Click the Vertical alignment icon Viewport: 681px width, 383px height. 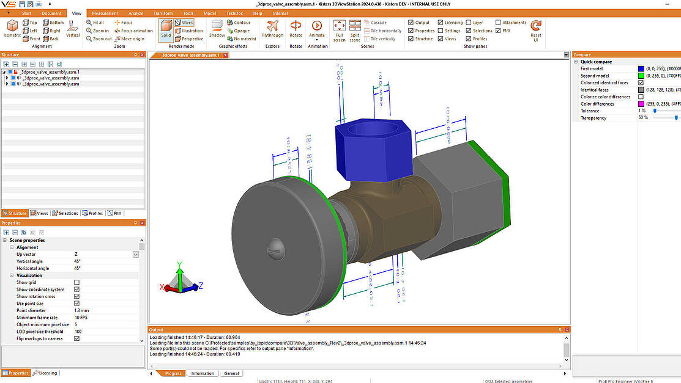coord(73,29)
